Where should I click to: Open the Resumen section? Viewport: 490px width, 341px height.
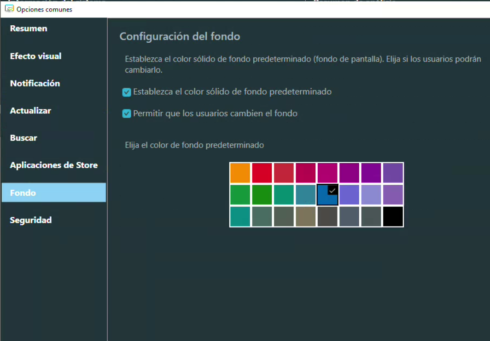29,28
